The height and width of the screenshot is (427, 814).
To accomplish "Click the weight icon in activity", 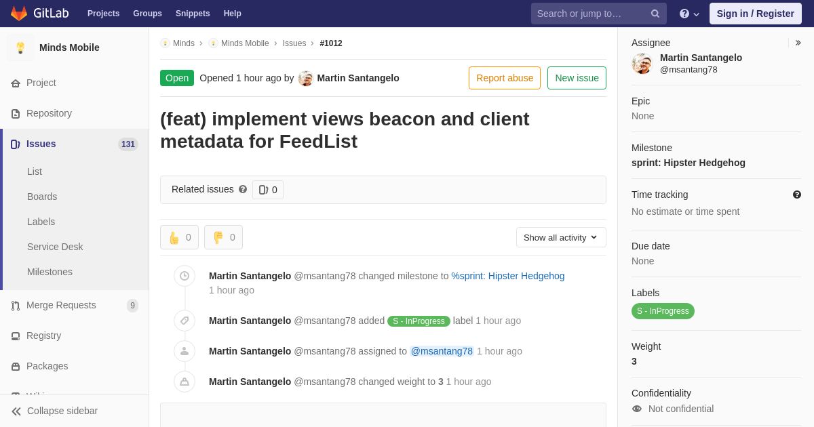I will pos(185,382).
